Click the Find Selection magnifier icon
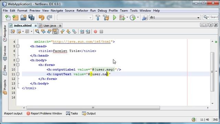The height and width of the screenshot is (124, 220). click(x=37, y=31)
